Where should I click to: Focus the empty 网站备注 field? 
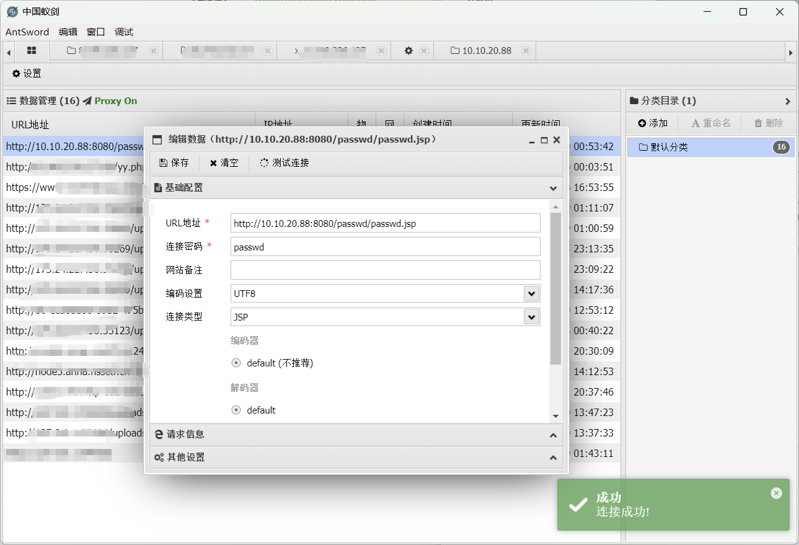pyautogui.click(x=385, y=270)
